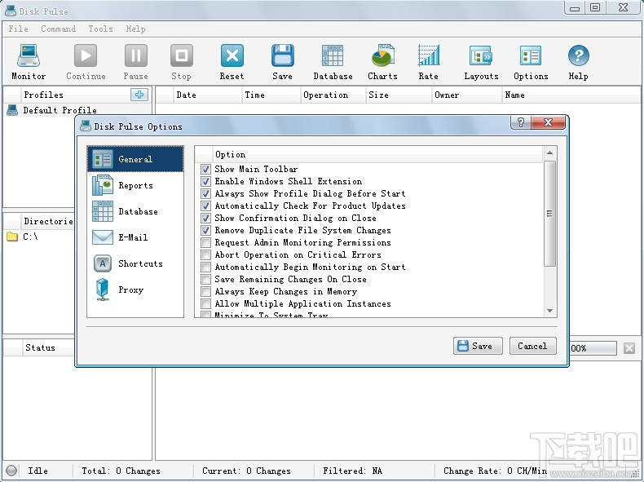Close the Disk Pulse Options dialog

(x=548, y=122)
